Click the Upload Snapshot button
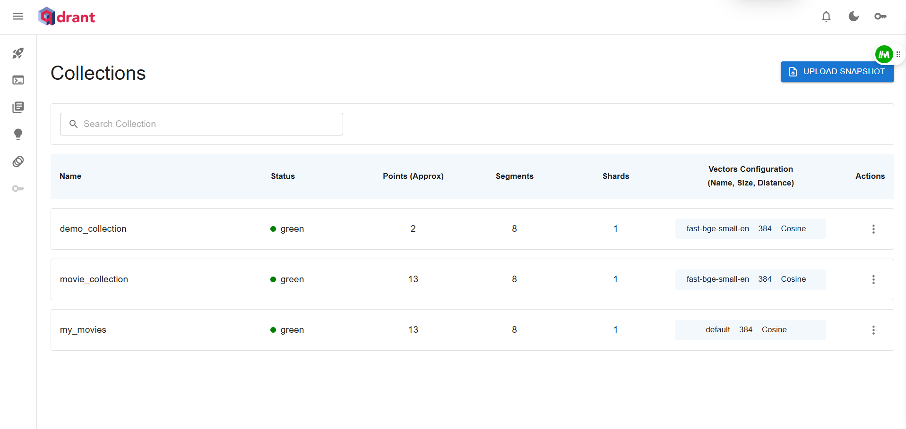The height and width of the screenshot is (429, 906). click(x=837, y=72)
